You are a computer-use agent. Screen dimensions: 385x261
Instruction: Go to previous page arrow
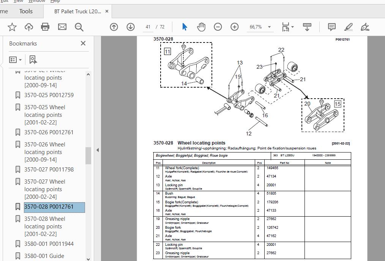click(x=114, y=27)
